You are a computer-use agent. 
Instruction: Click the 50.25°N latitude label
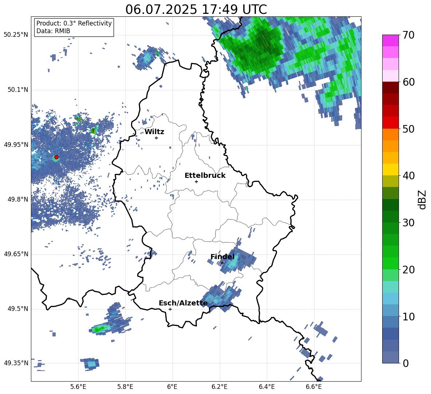(x=16, y=35)
